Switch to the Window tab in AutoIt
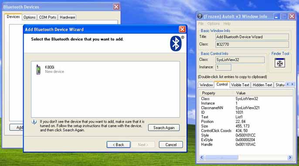Viewport: 299px width, 166px height. [206, 85]
